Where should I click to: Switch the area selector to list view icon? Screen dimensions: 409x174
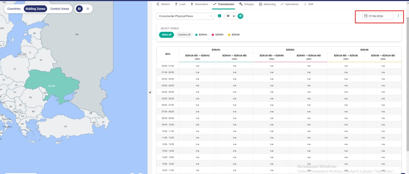pyautogui.click(x=88, y=9)
